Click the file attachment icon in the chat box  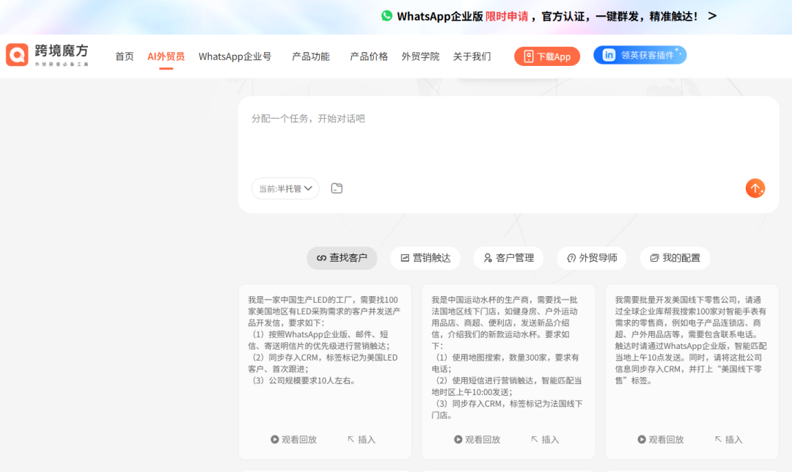pos(337,188)
